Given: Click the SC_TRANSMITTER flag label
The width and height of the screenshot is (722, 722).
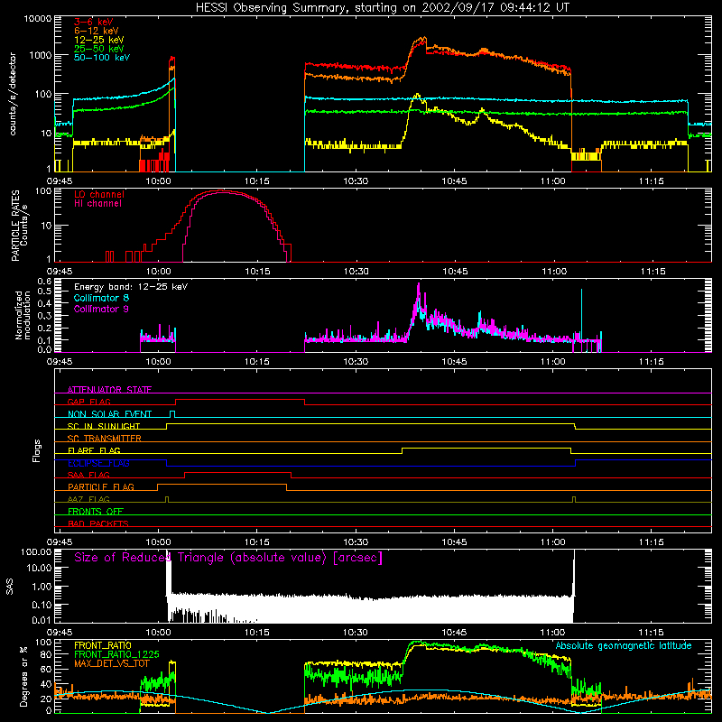Looking at the screenshot, I should tap(105, 439).
